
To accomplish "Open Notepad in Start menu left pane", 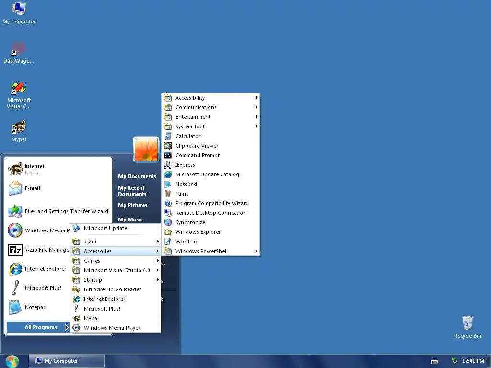I will tap(38, 307).
